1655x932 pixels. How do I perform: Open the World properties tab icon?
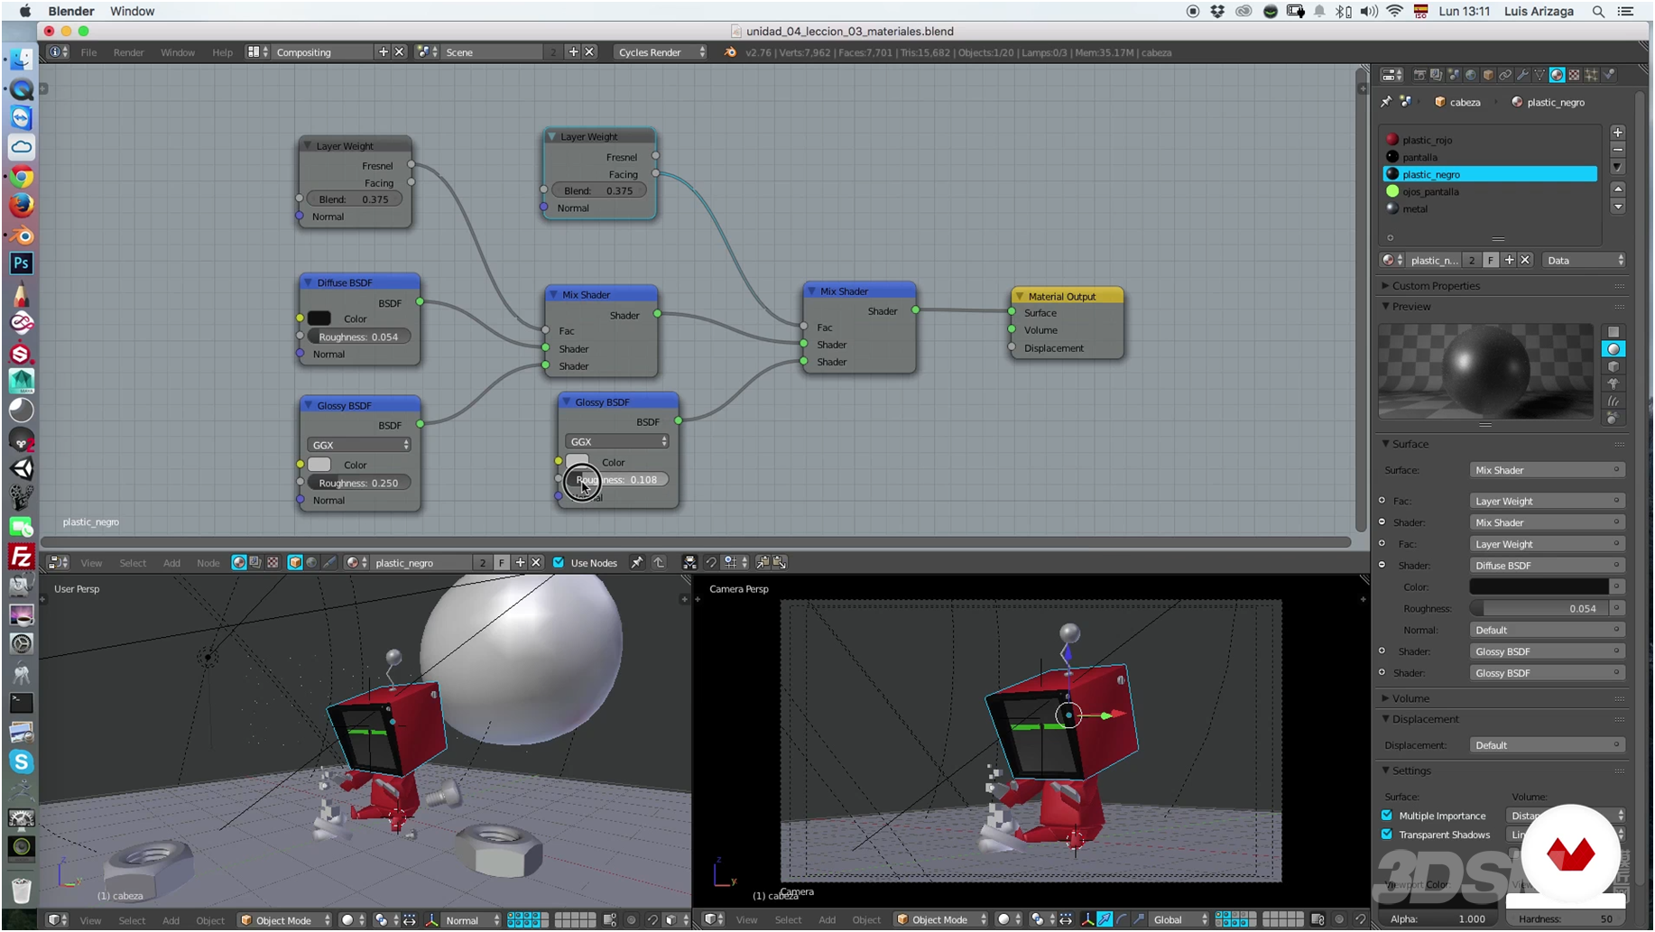[1471, 75]
